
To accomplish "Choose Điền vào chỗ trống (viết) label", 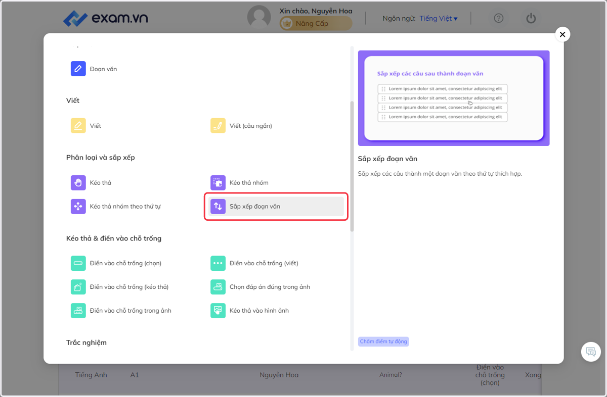I will (264, 263).
